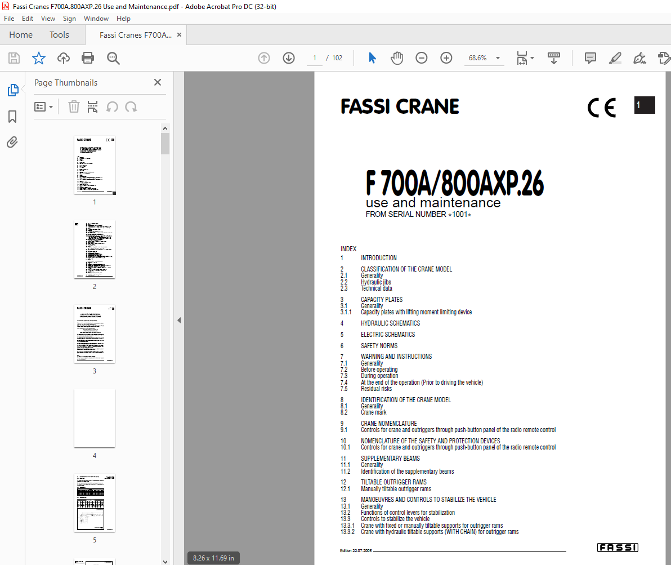Enable scrolling read mode icon
The width and height of the screenshot is (671, 565).
[x=554, y=58]
